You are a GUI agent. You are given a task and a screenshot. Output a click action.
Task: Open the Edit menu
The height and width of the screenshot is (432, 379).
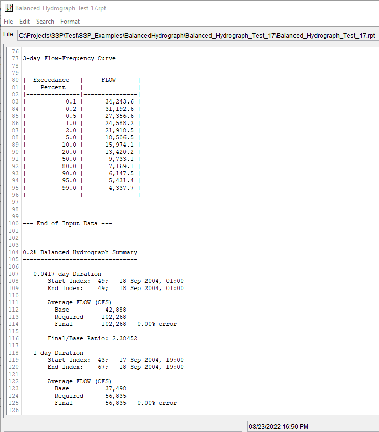click(x=25, y=22)
